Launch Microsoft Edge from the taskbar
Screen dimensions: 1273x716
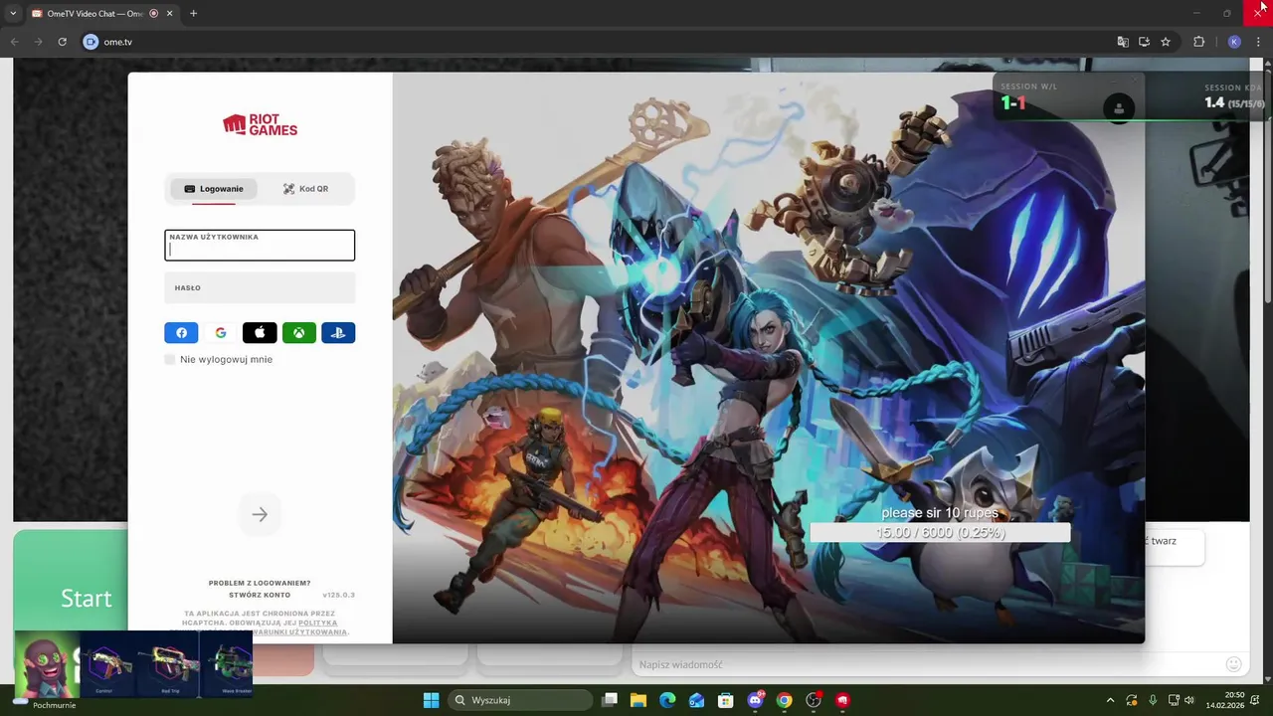tap(667, 700)
